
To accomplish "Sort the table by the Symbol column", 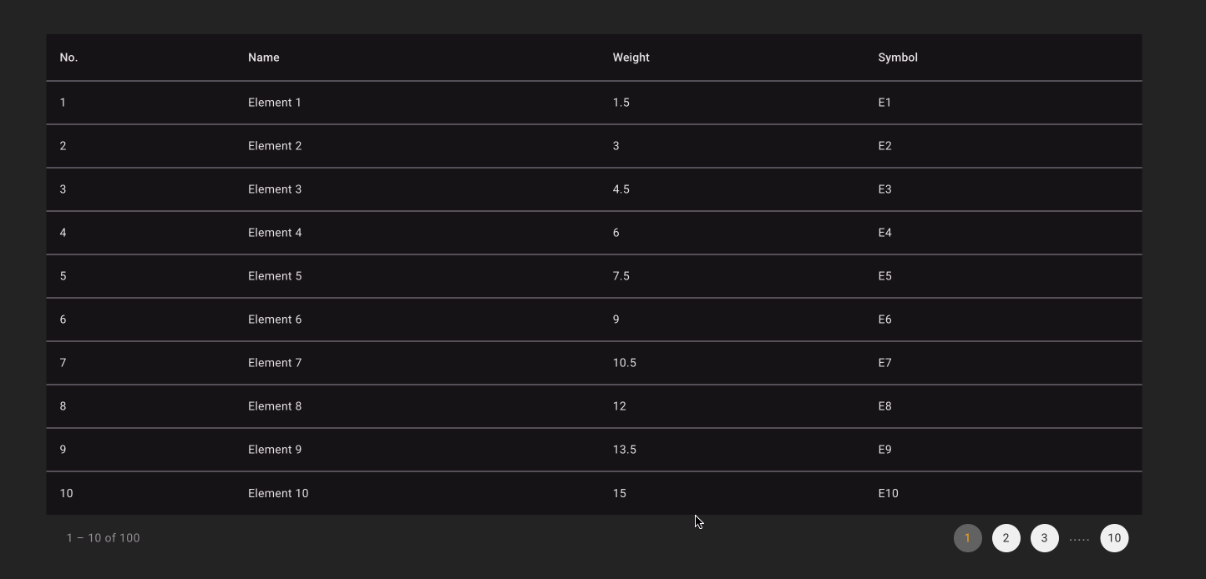I will pyautogui.click(x=898, y=58).
